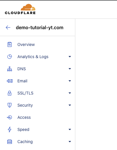
Task: Click the Overview clipboard icon
Action: click(x=10, y=45)
